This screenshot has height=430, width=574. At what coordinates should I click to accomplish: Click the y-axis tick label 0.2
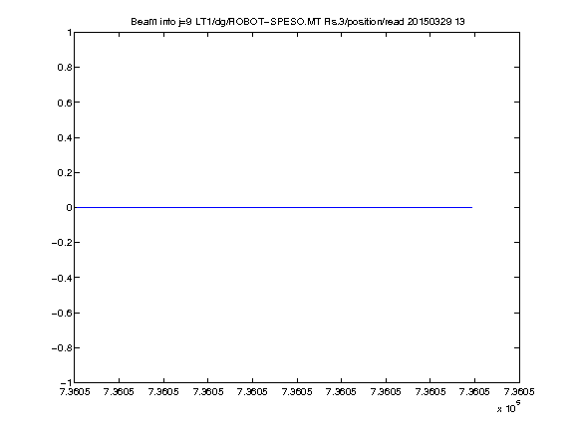(64, 172)
